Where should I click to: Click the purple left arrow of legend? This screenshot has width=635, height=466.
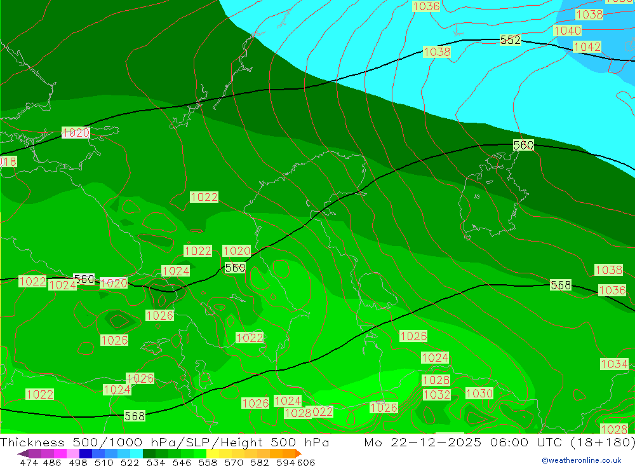point(23,453)
